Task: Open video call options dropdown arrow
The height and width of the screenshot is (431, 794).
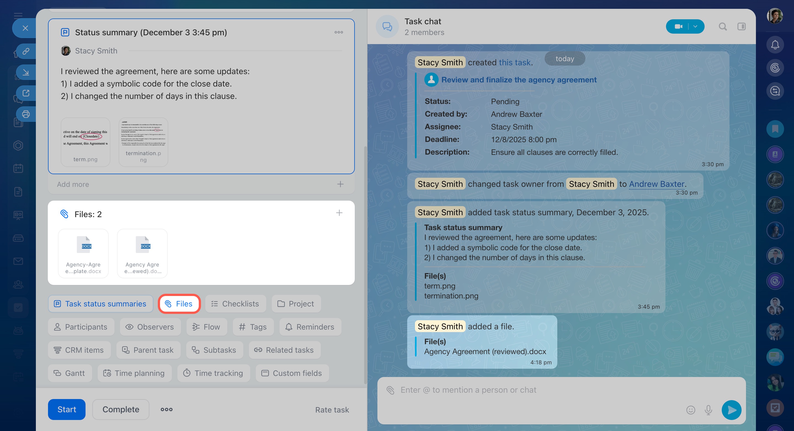Action: coord(695,26)
